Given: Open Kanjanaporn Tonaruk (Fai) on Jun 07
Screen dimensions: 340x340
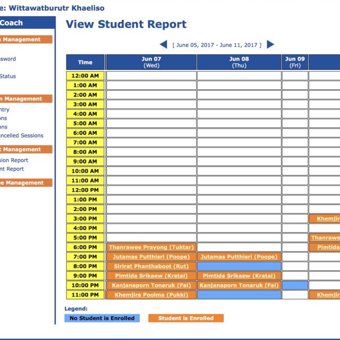Looking at the screenshot, I should pos(151,285).
